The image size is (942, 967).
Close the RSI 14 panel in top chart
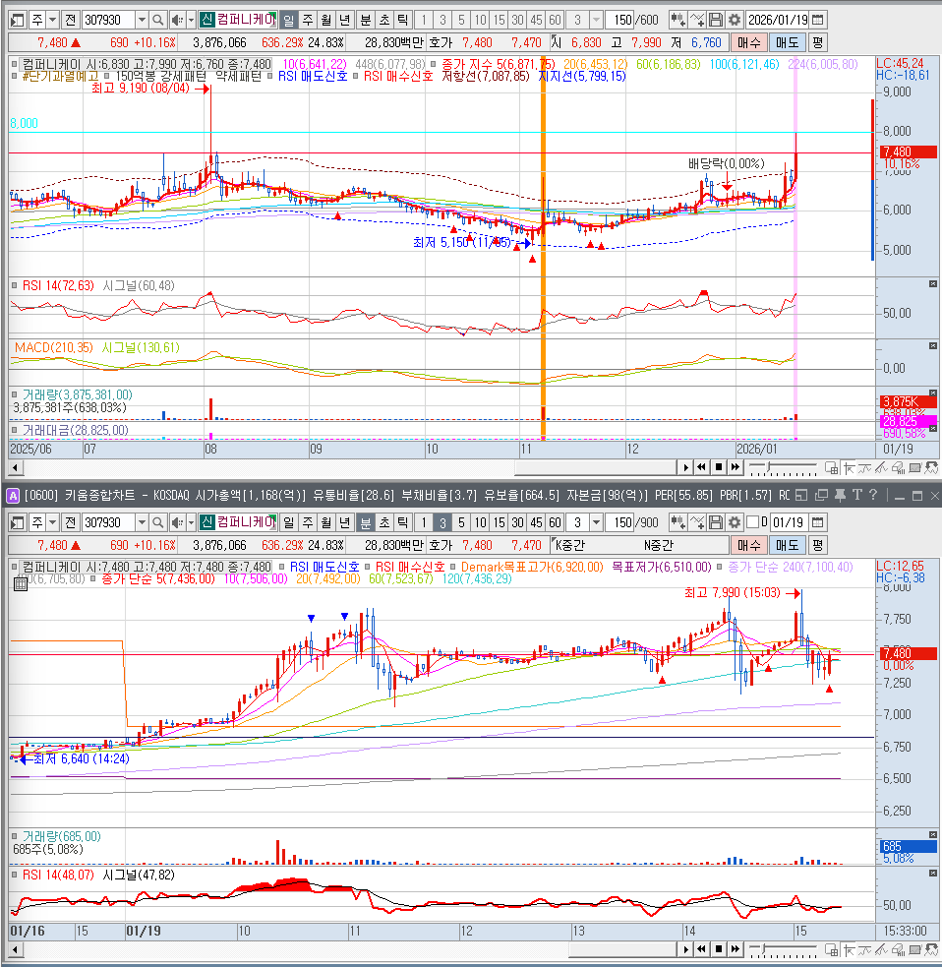(x=933, y=283)
